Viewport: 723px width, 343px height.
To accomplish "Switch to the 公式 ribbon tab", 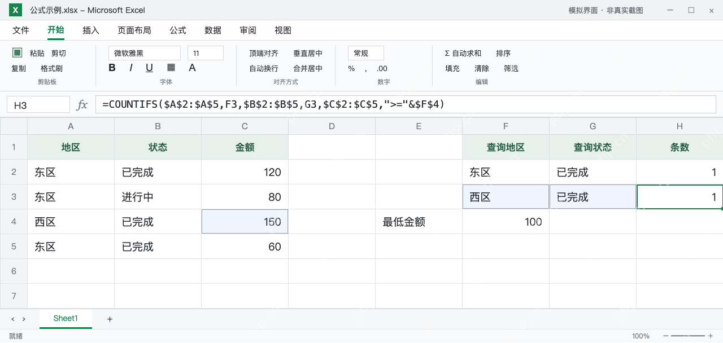I will point(178,30).
